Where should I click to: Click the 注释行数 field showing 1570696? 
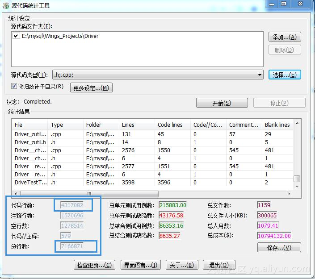(x=72, y=215)
